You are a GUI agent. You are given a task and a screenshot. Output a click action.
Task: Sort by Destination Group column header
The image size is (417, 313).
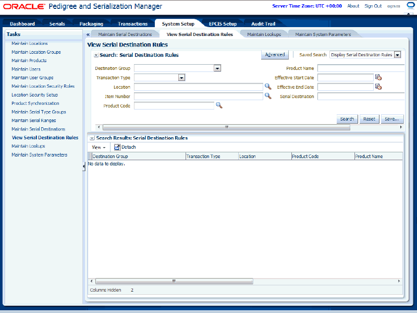(139, 156)
